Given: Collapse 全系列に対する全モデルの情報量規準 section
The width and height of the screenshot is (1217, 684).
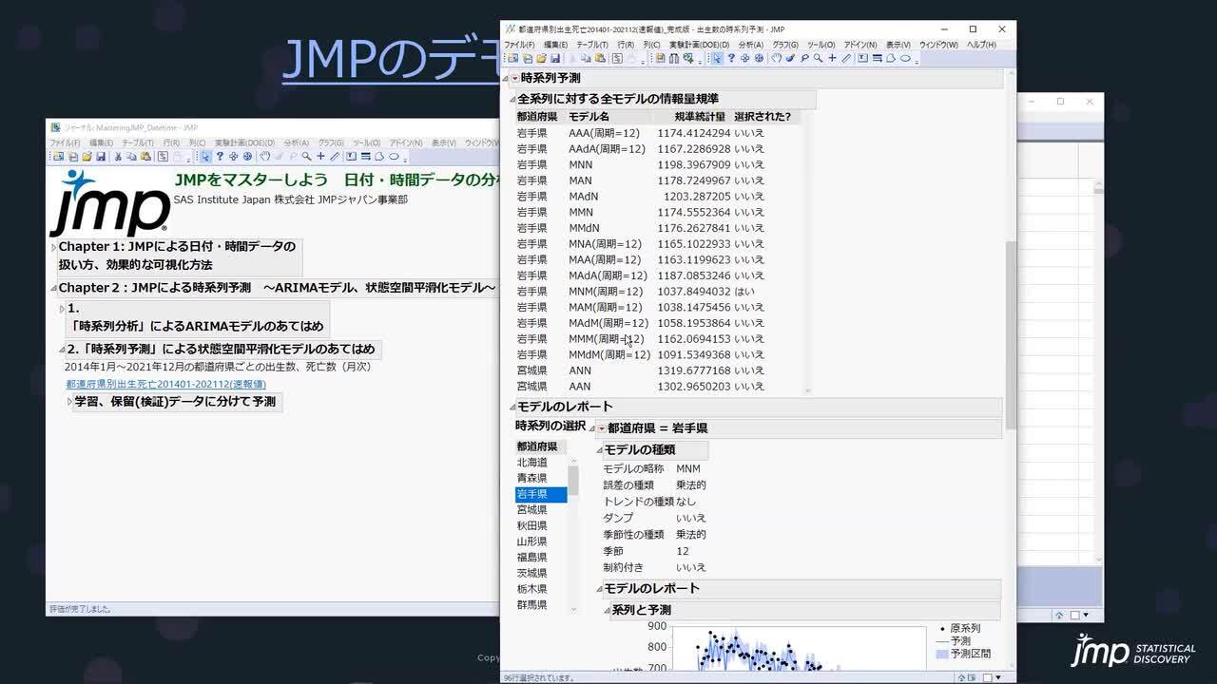Looking at the screenshot, I should (x=512, y=100).
